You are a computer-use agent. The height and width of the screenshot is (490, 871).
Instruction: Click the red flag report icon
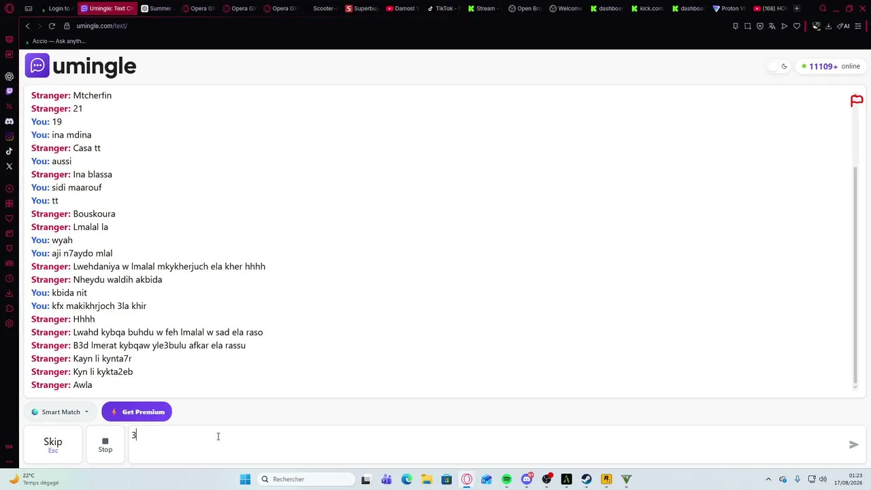click(857, 101)
